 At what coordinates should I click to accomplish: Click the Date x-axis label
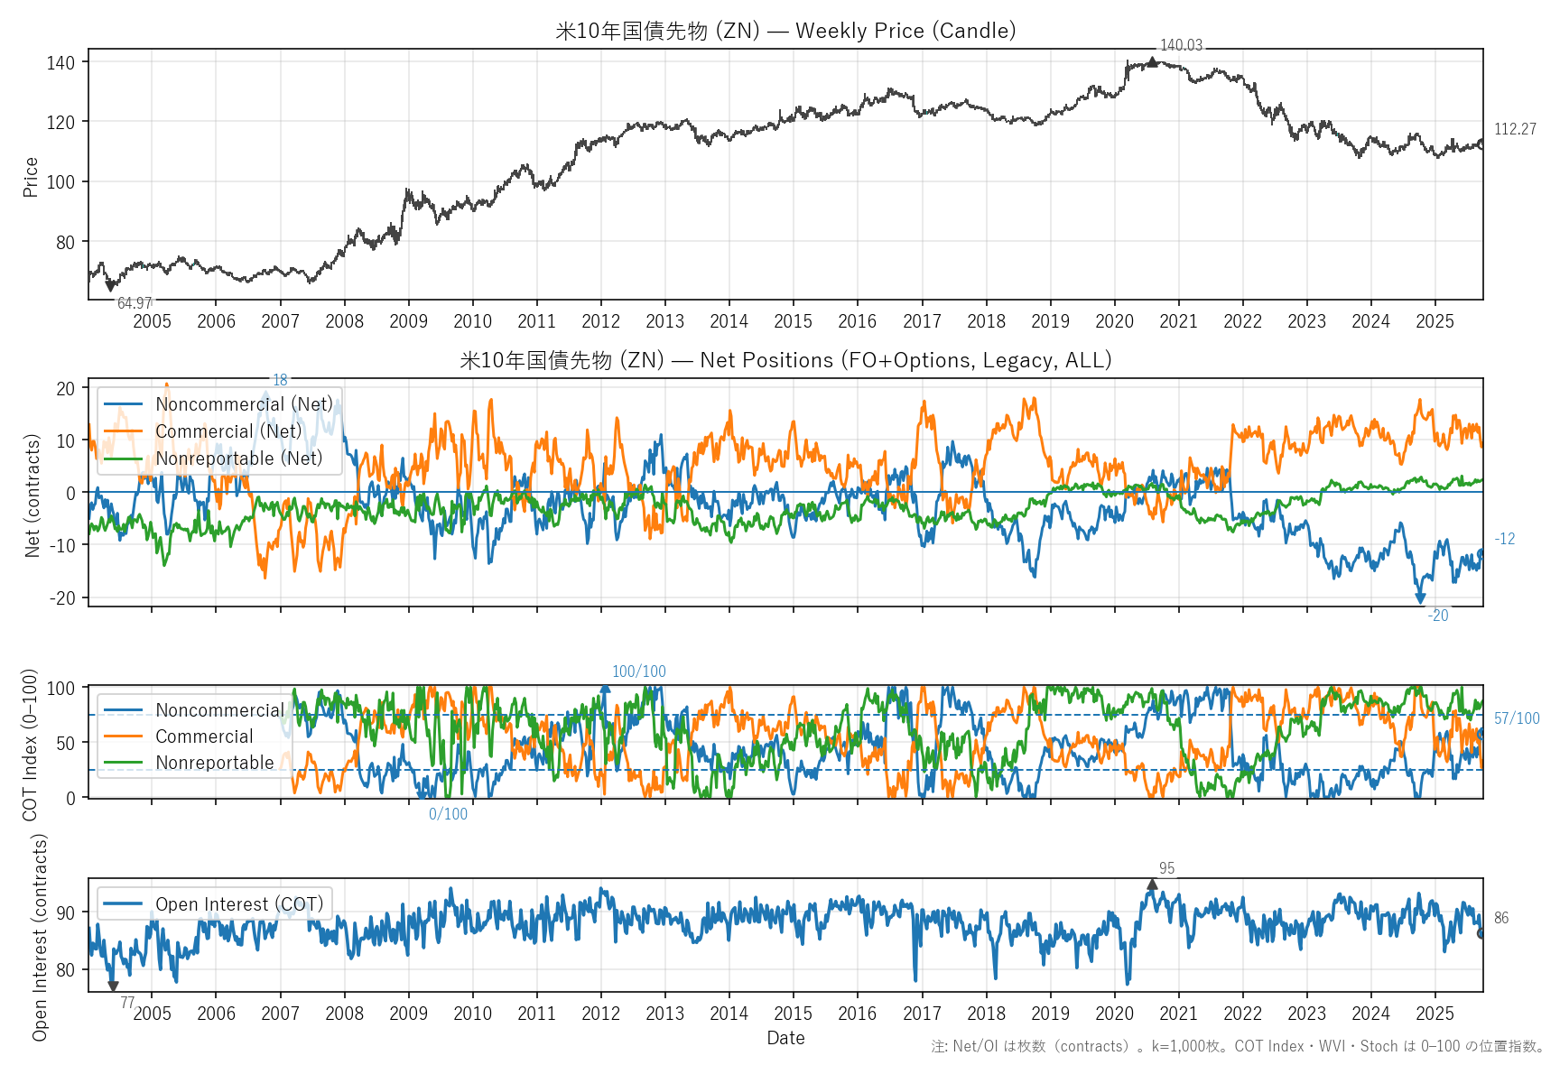785,1038
